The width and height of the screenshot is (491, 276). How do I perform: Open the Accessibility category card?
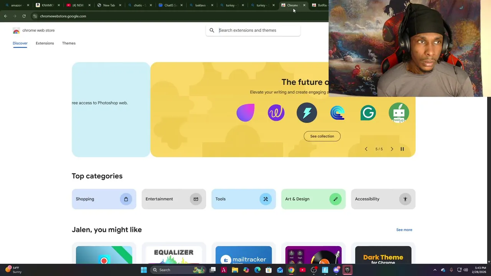point(383,199)
